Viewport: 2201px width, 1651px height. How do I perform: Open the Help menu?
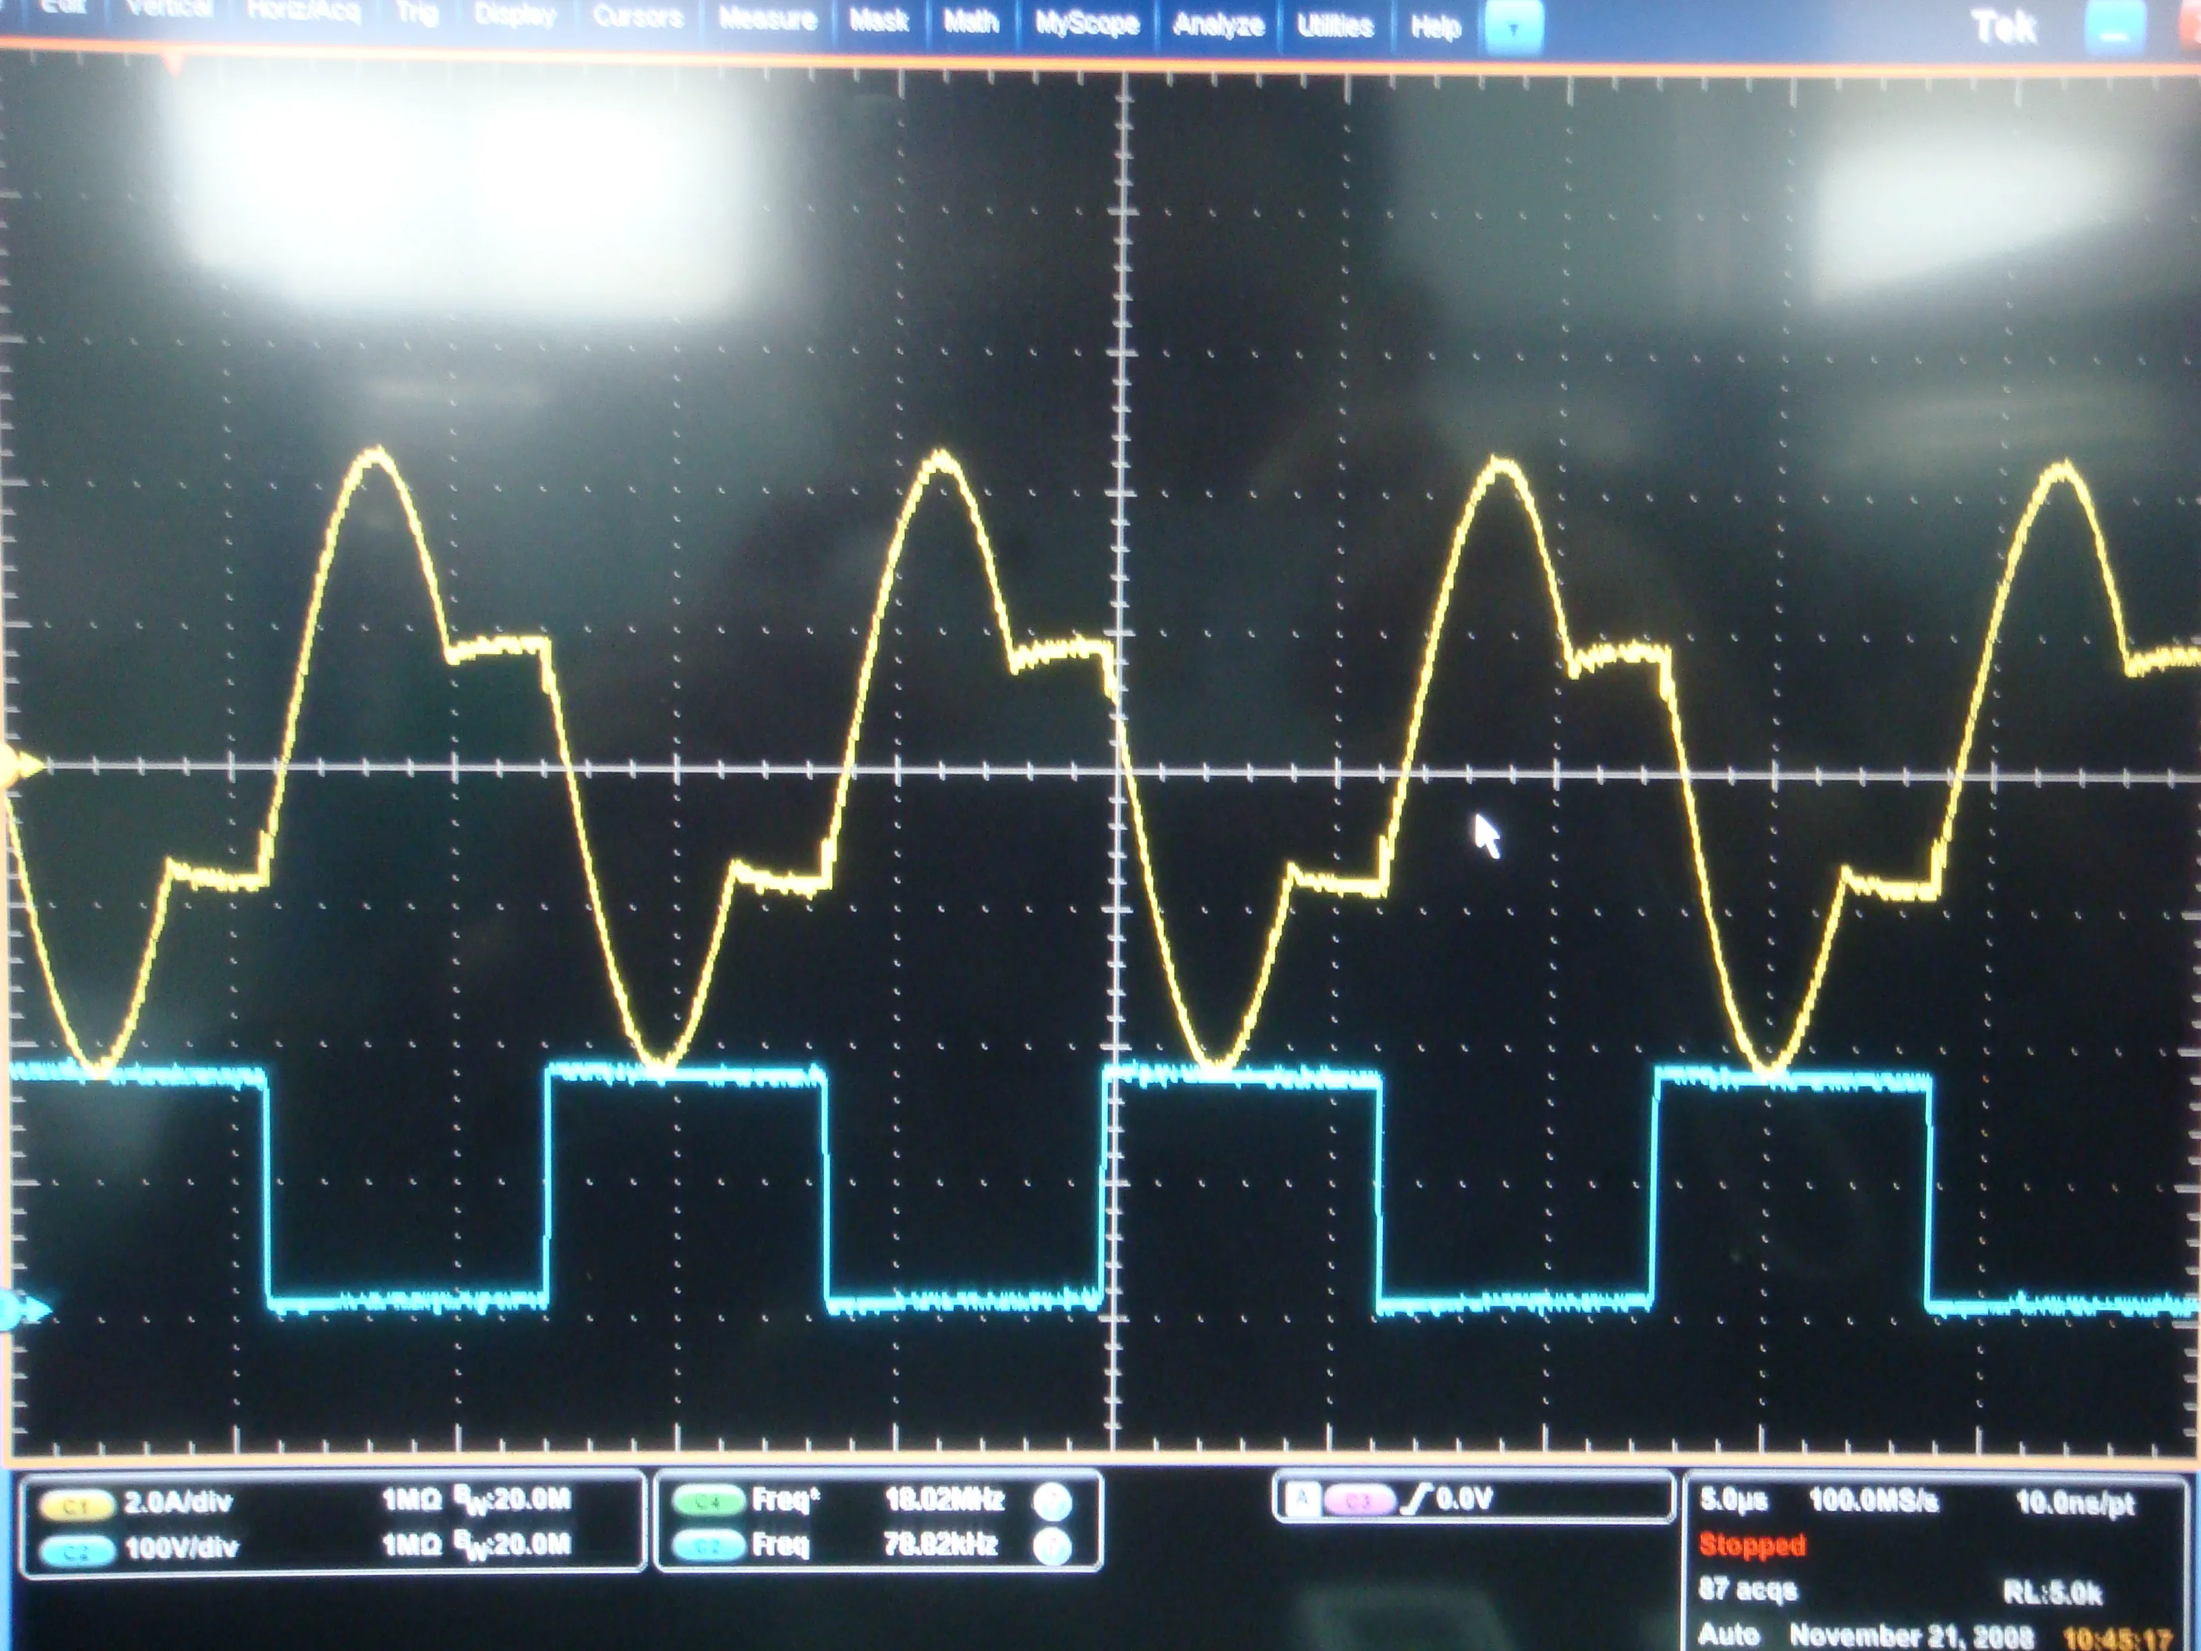tap(1436, 28)
